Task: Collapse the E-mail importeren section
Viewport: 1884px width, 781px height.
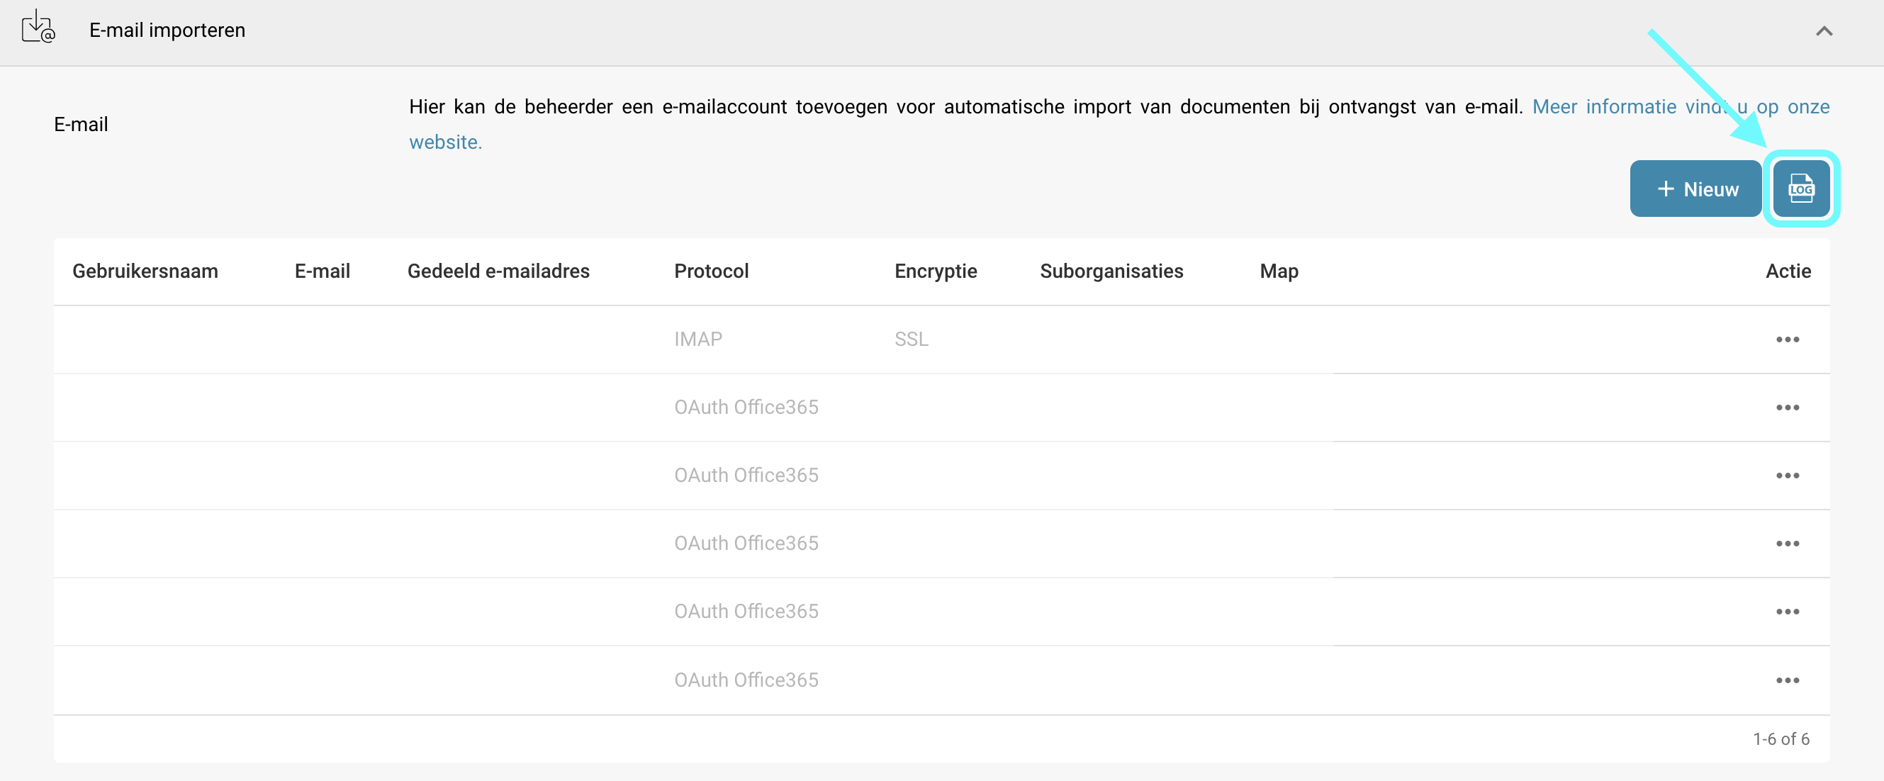Action: pyautogui.click(x=1824, y=30)
